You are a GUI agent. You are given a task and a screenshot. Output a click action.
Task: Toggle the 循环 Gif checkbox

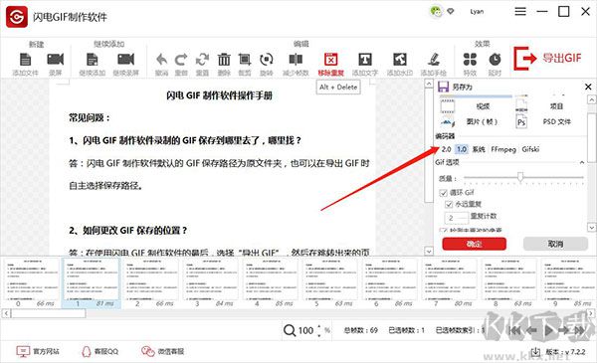443,193
